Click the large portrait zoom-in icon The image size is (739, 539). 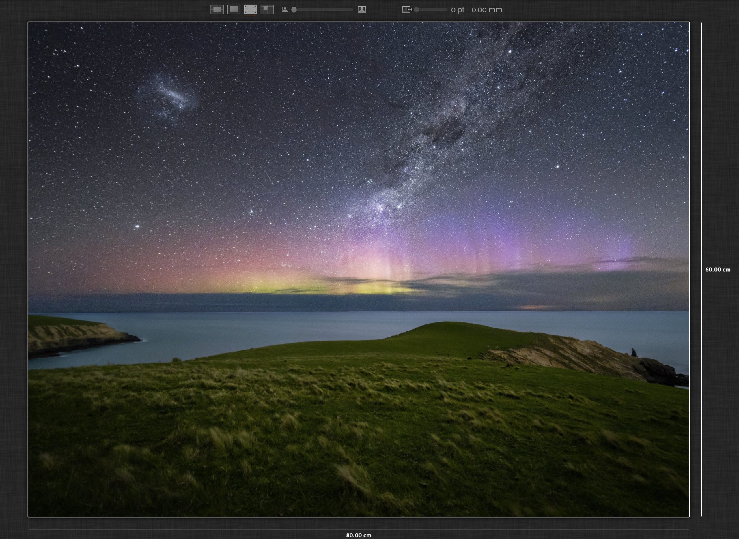[x=362, y=10]
